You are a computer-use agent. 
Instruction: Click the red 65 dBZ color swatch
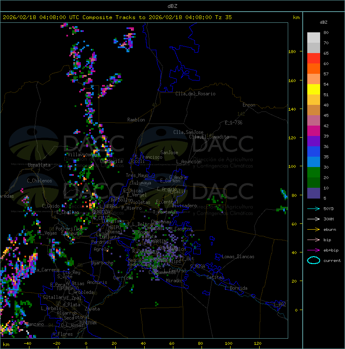pos(313,58)
